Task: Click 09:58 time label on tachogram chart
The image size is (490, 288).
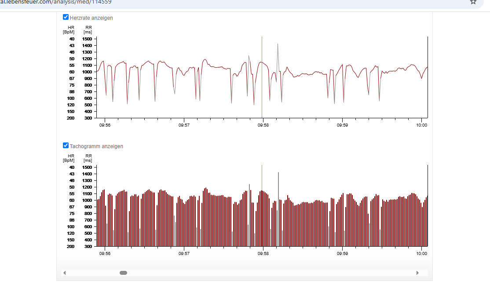Action: tap(263, 254)
